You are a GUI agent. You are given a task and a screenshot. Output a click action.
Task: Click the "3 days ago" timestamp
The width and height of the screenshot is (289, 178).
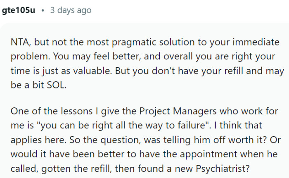71,10
